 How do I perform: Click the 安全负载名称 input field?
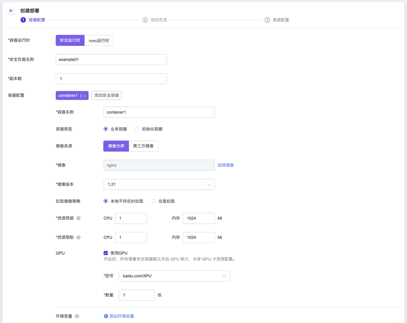pos(111,59)
